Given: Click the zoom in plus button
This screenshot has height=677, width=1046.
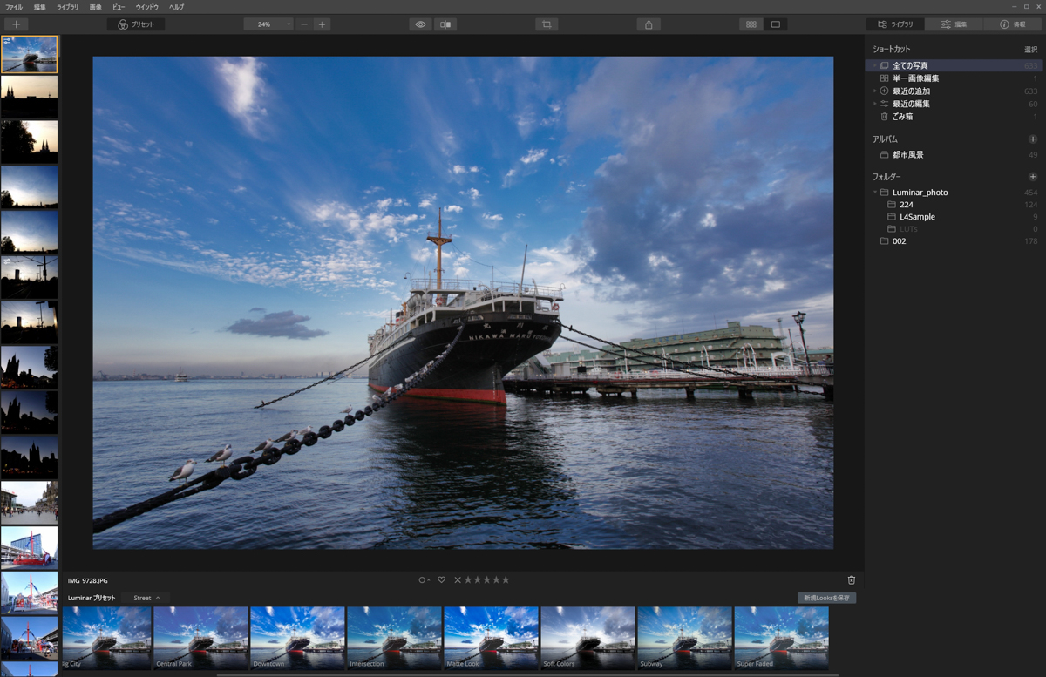Looking at the screenshot, I should click(x=322, y=24).
